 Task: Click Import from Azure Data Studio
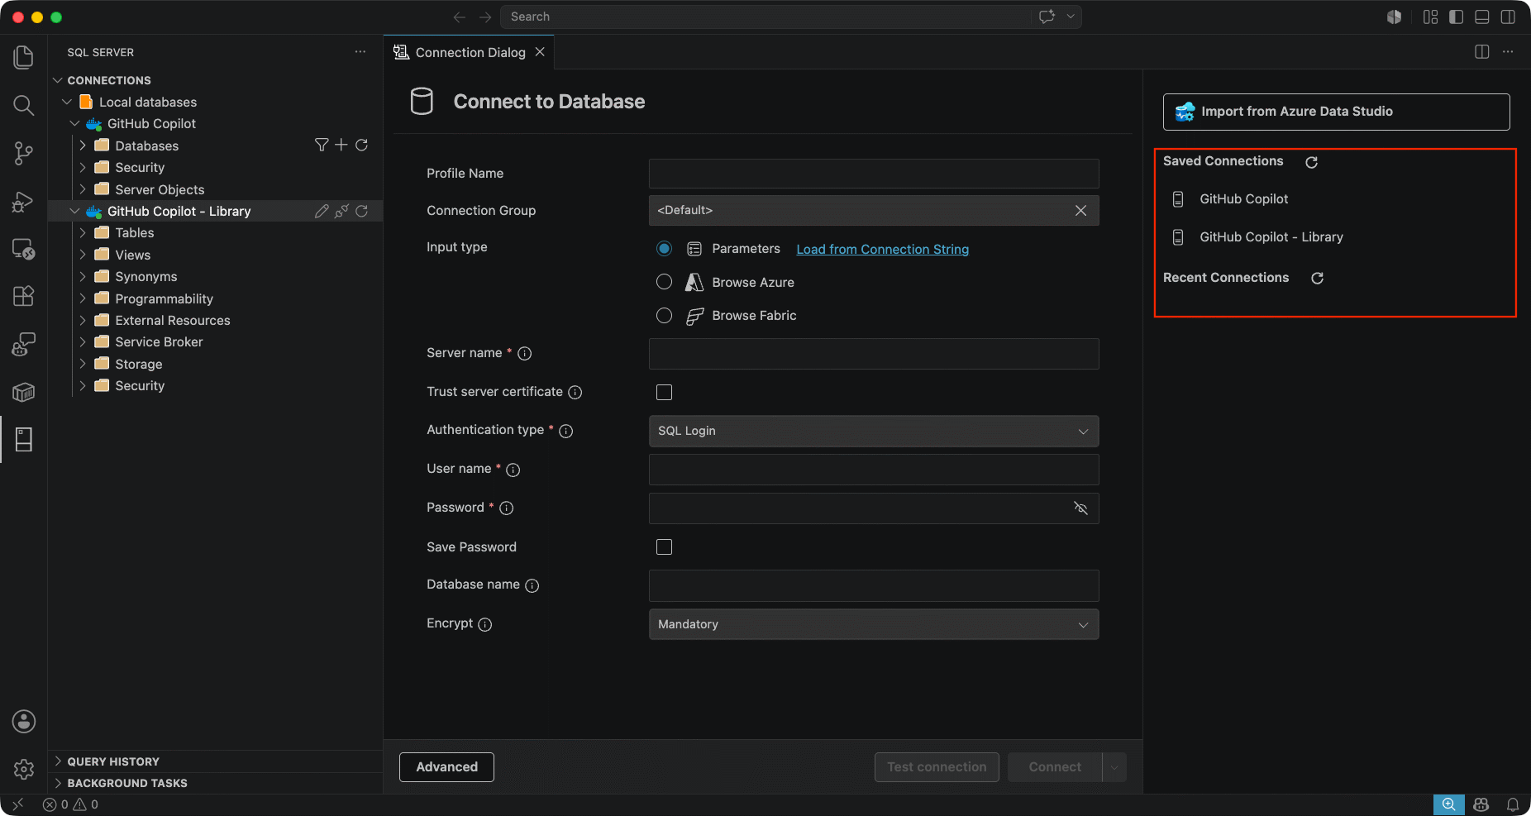coord(1336,112)
